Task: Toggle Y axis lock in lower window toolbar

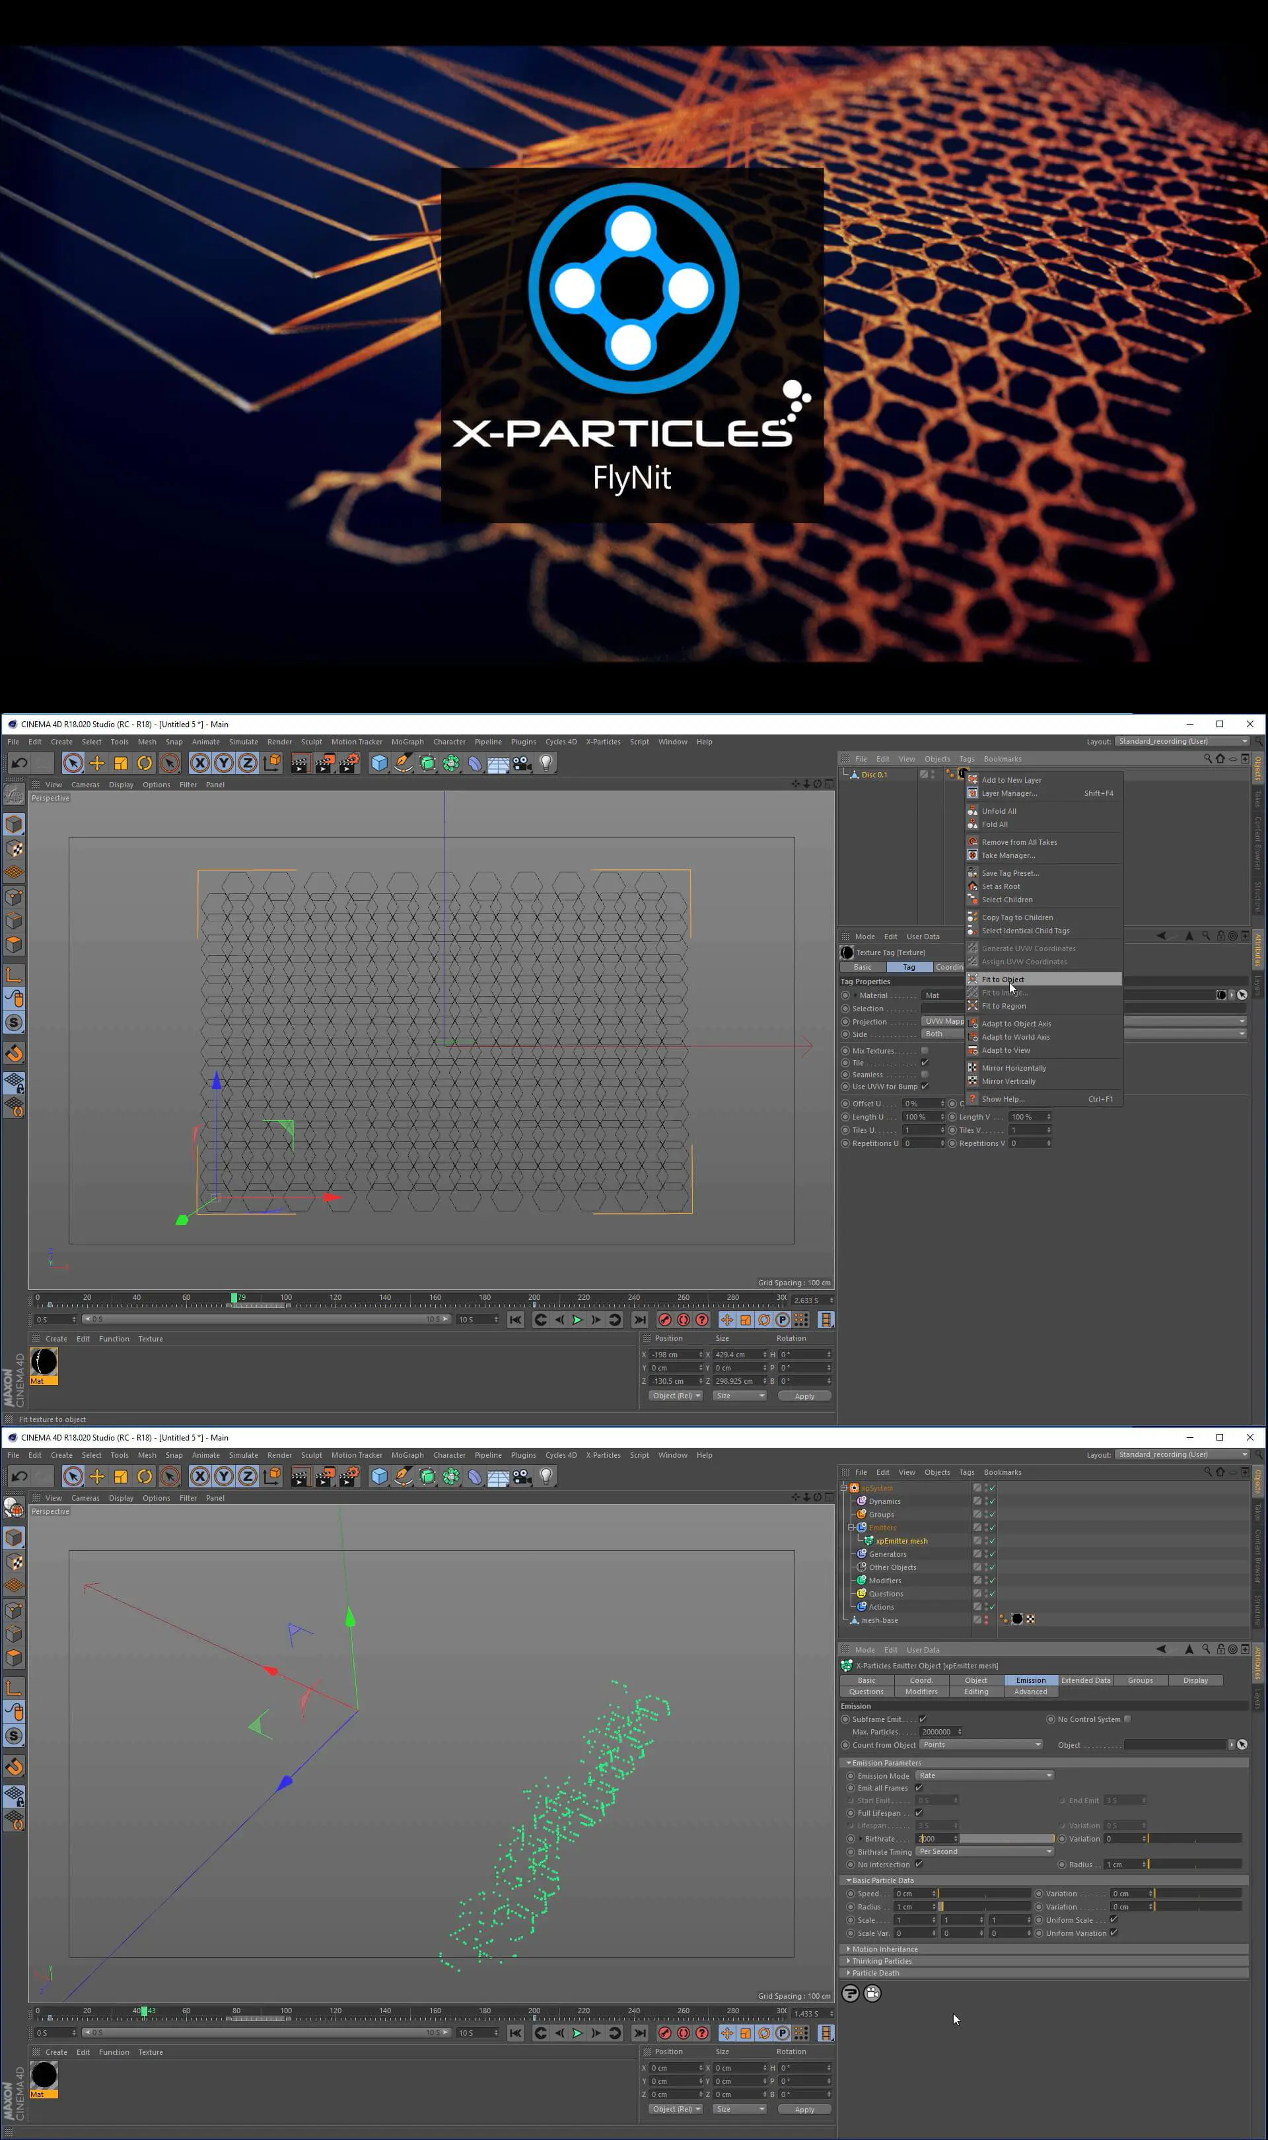Action: (224, 1476)
